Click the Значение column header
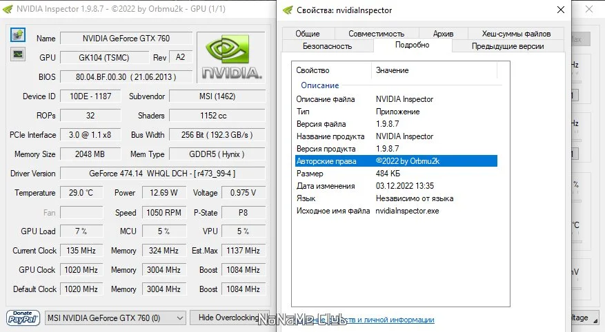The width and height of the screenshot is (605, 332). tap(434, 70)
